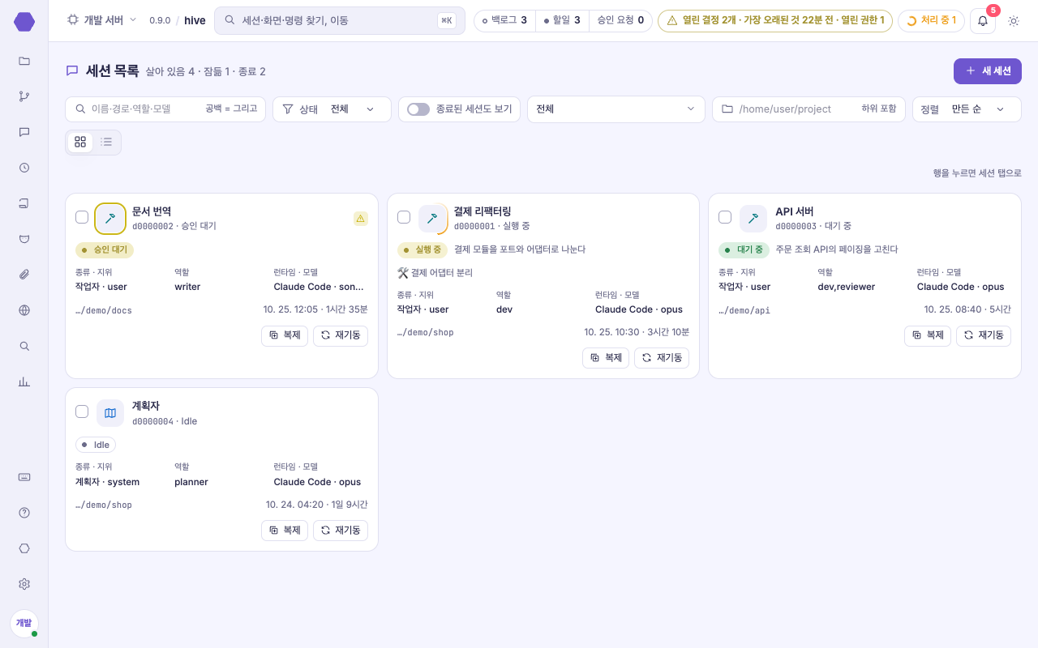Focus the 이름·경로·역할·모델 filter field

[x=165, y=109]
